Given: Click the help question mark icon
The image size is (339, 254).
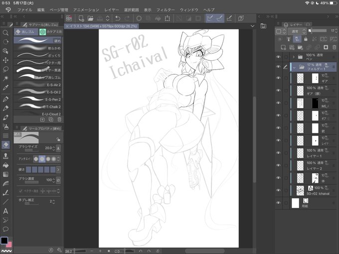Looking at the screenshot, I should pos(241,18).
